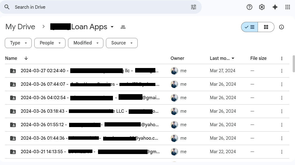Image resolution: width=295 pixels, height=165 pixels.
Task: Click shared folder icon of 2024-03-21 14:13:55 row
Action: [x=13, y=152]
